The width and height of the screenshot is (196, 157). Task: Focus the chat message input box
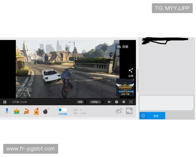[x=167, y=103]
